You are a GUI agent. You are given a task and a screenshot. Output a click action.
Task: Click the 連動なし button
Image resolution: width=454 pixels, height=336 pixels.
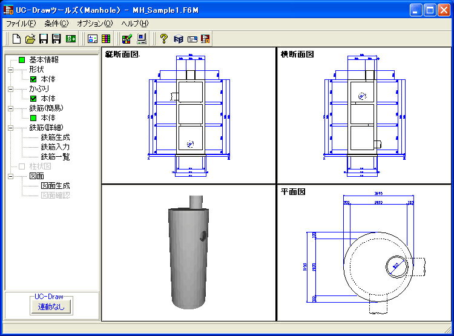point(51,306)
